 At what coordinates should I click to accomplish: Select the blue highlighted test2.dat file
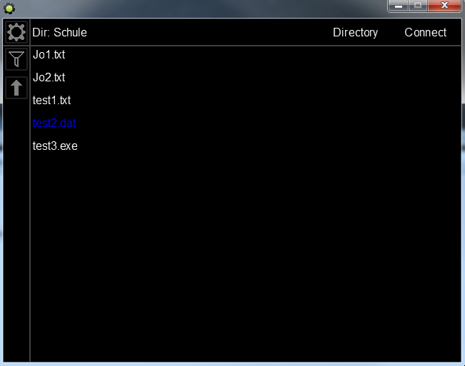click(54, 123)
